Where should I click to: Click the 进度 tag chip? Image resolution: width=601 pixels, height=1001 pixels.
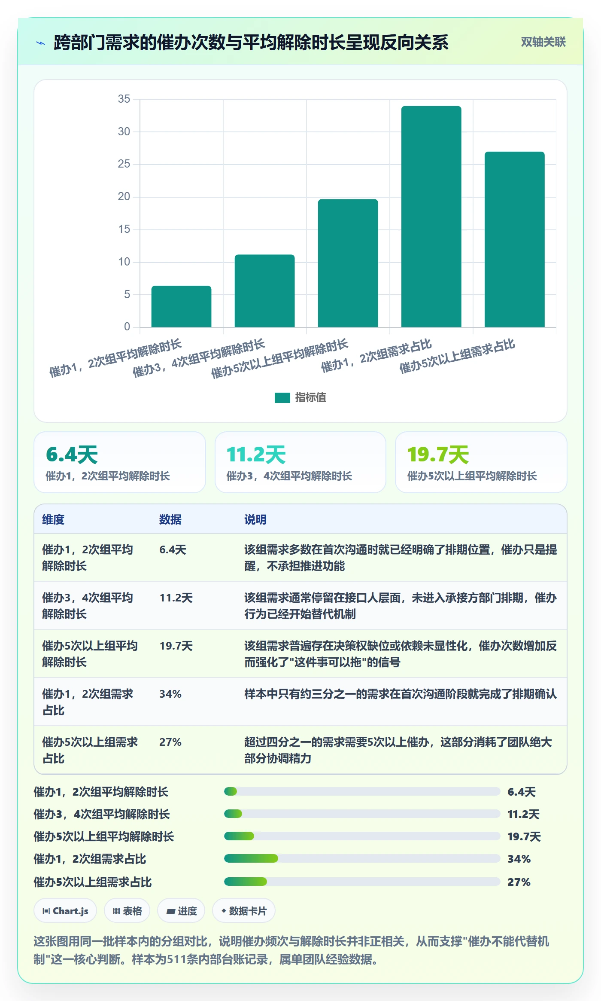tap(181, 910)
